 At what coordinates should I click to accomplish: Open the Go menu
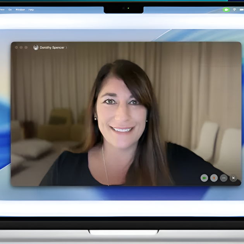(x=10, y=9)
